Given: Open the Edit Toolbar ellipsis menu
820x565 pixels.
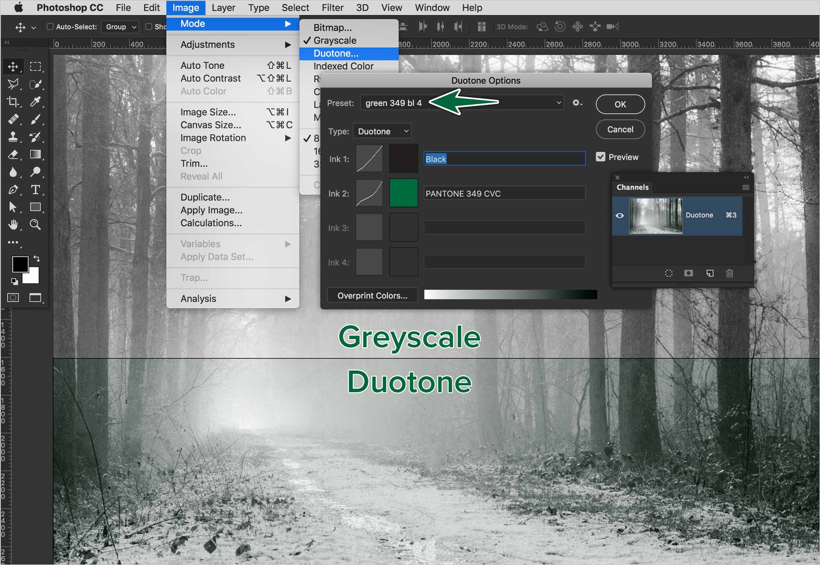Looking at the screenshot, I should click(13, 242).
